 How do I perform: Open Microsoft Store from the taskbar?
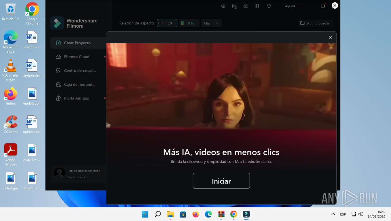pos(183,214)
